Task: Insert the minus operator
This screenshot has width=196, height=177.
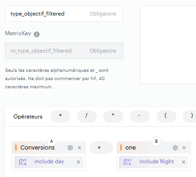Action: [140, 116]
